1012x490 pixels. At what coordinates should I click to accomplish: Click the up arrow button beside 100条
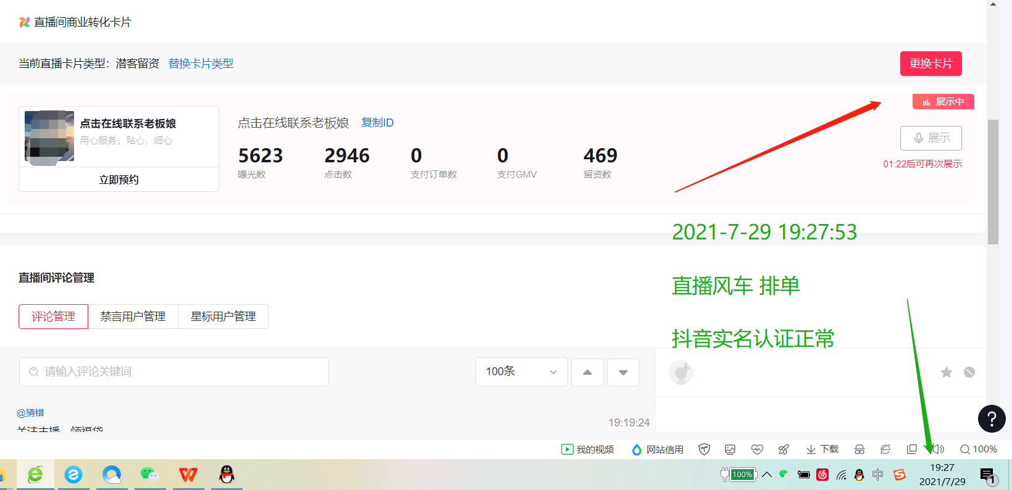click(x=587, y=372)
